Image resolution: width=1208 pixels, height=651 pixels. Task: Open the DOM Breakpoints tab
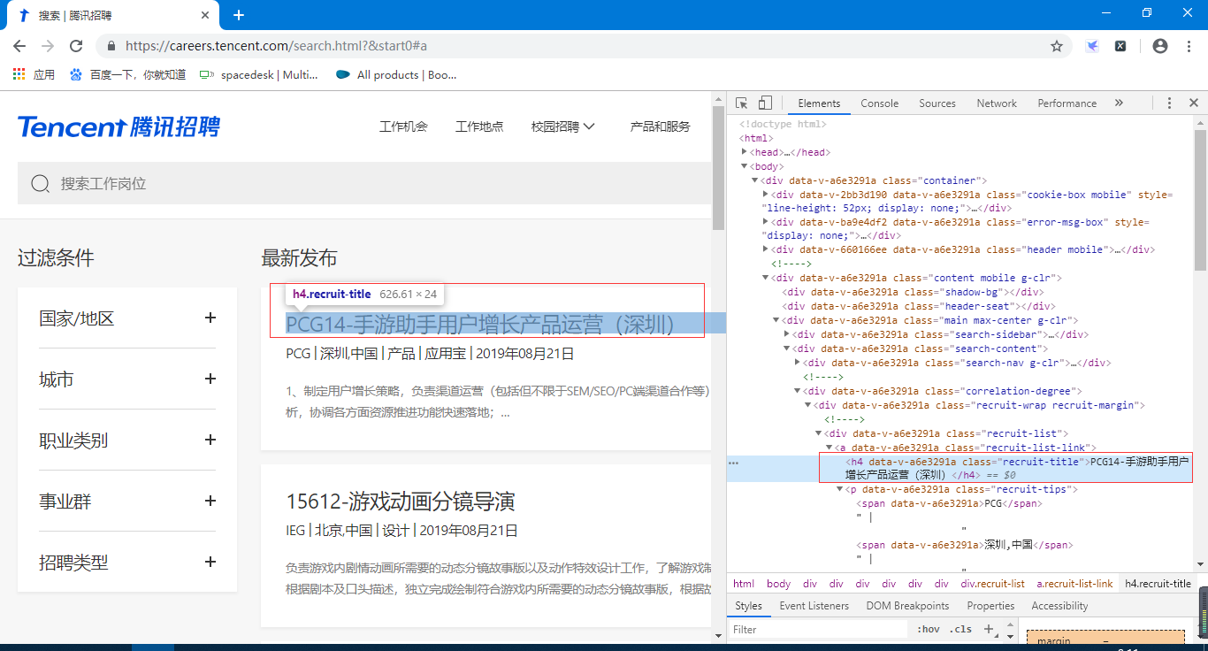click(907, 606)
